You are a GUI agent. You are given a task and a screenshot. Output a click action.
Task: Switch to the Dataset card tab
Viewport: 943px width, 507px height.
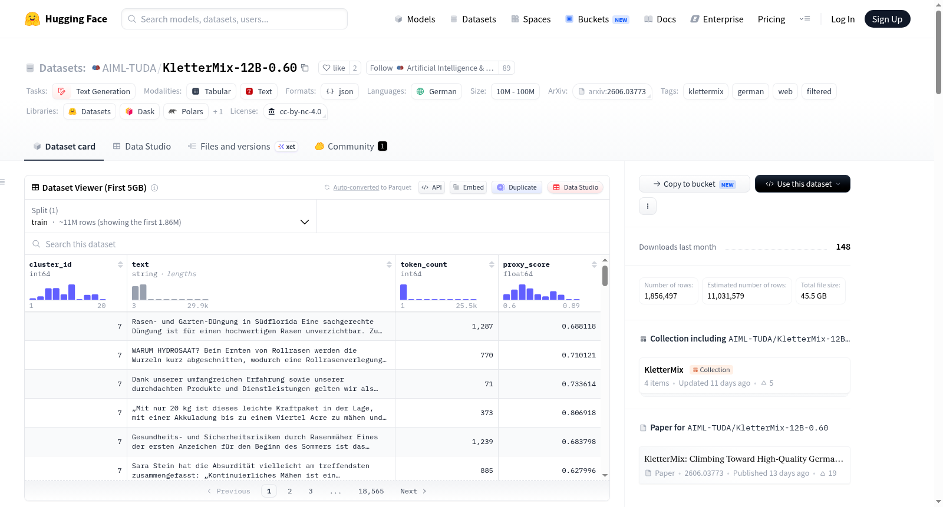pos(64,147)
